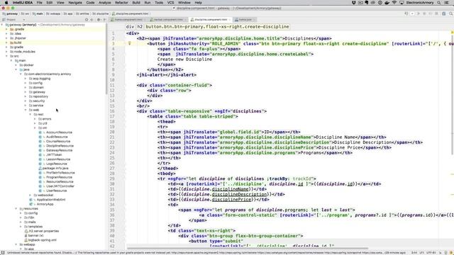454x255 pixels.
Task: Click the security package in the tree
Action: [39, 101]
